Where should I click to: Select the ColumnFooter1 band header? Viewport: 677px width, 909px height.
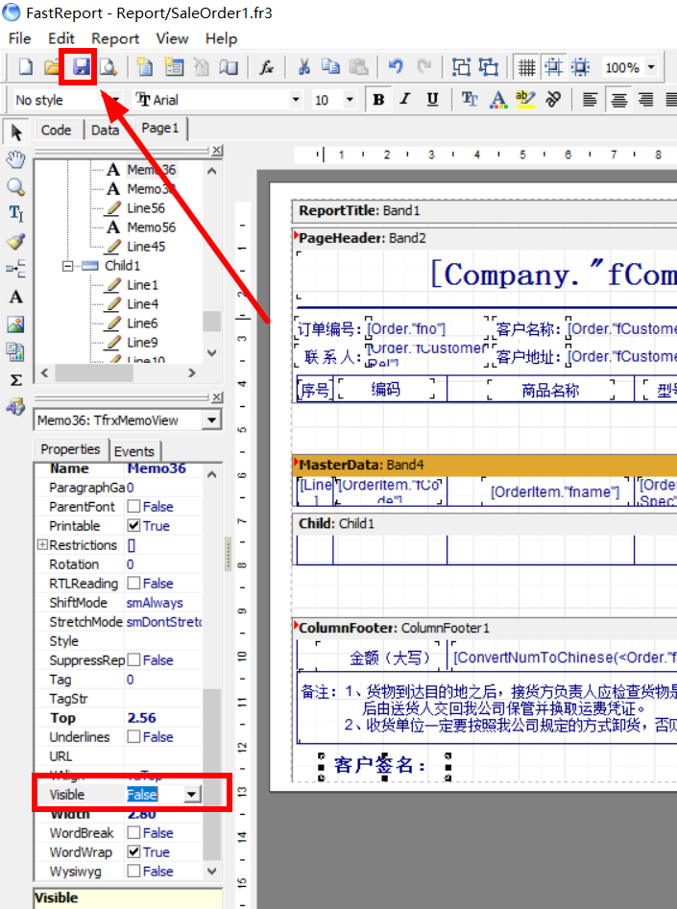pos(484,628)
